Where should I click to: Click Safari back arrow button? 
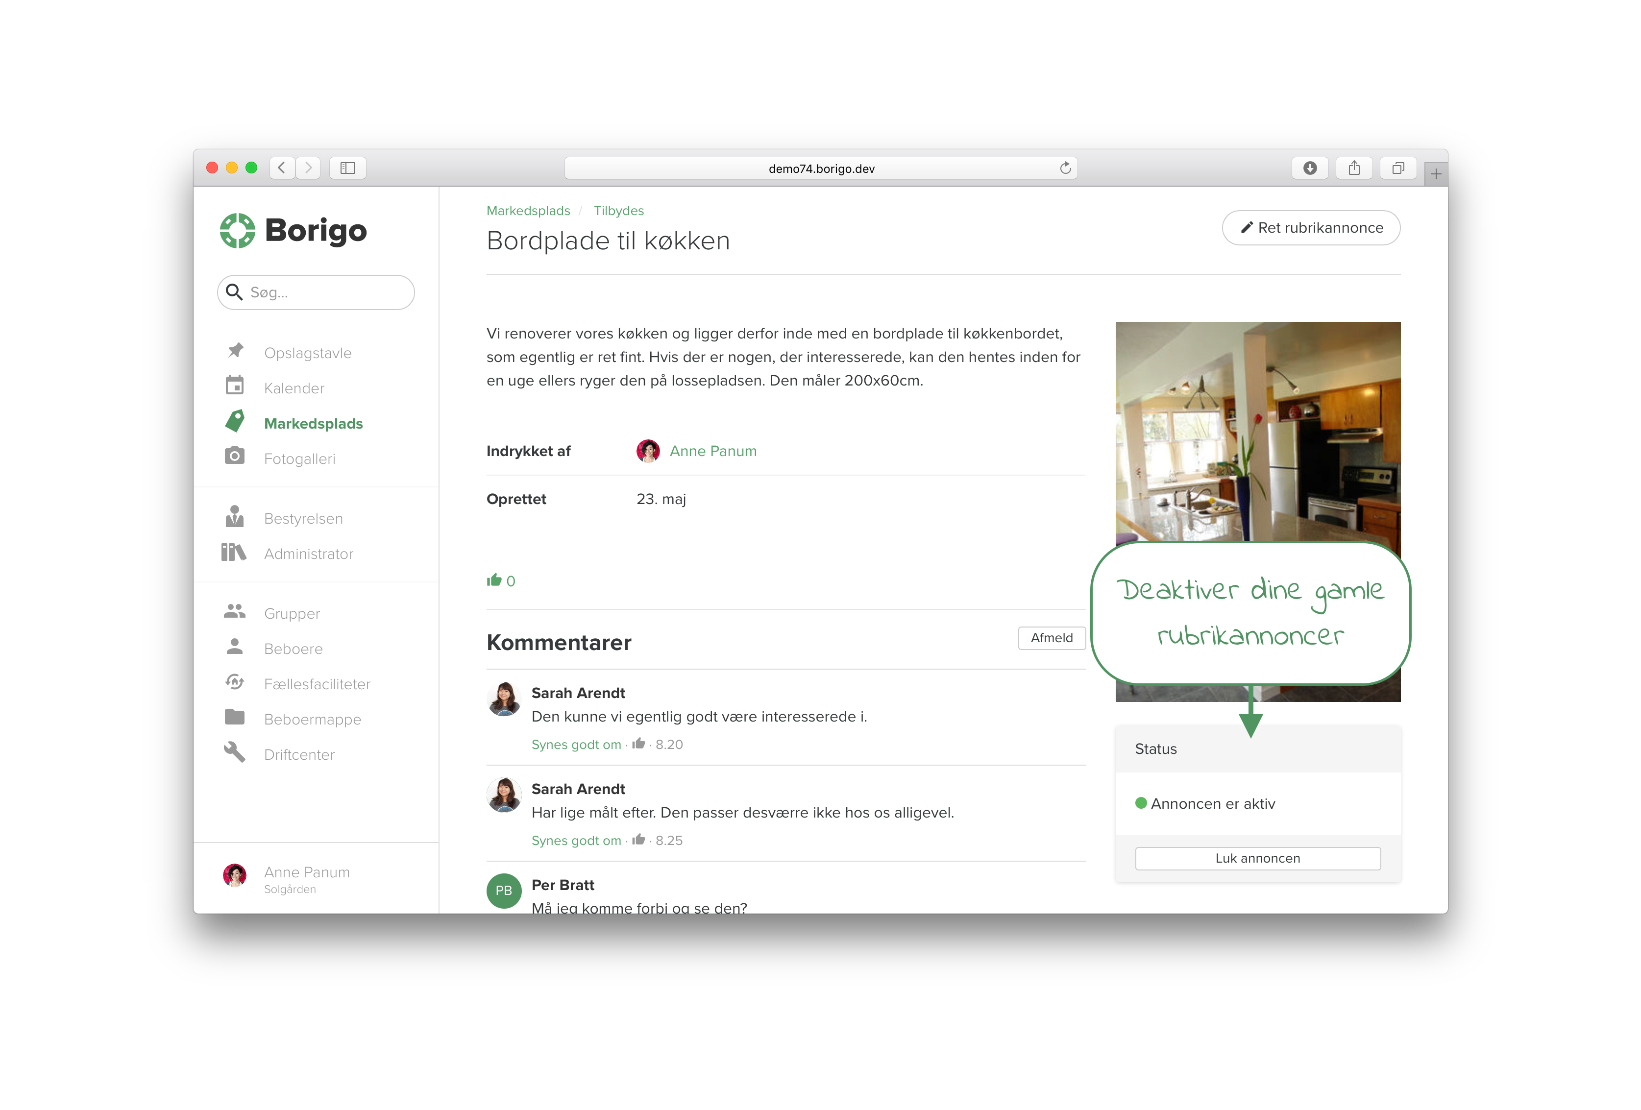point(282,168)
